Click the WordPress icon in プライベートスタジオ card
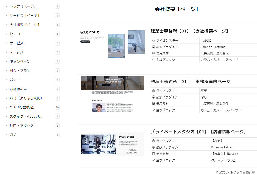The height and width of the screenshot is (175, 257). [153, 147]
